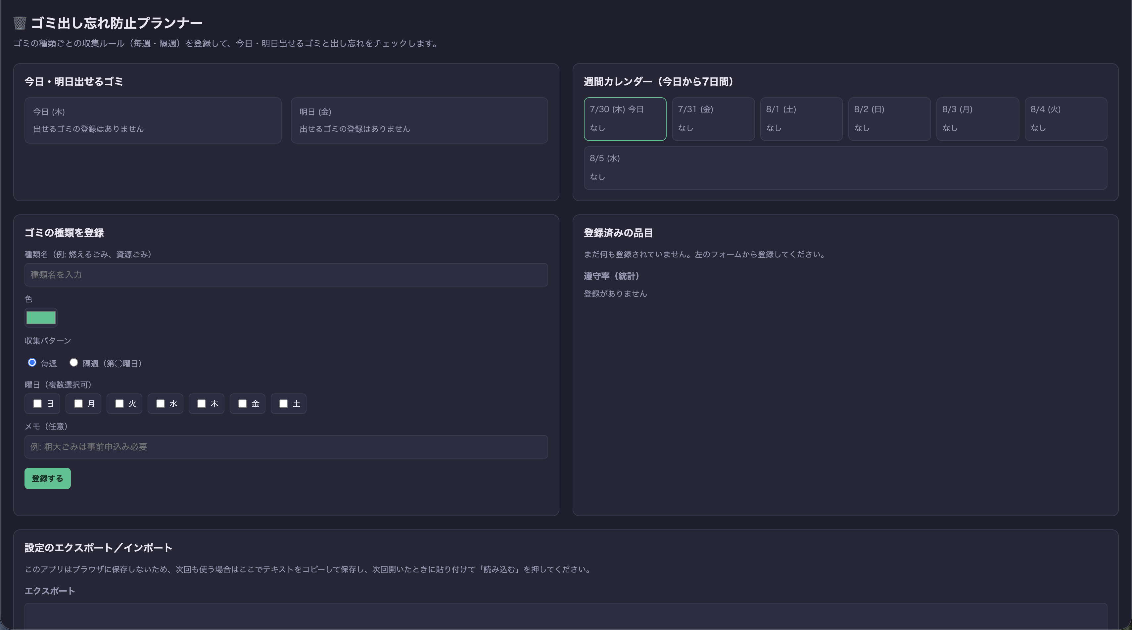1132x630 pixels.
Task: Click the 明日 (金) card
Action: point(419,120)
